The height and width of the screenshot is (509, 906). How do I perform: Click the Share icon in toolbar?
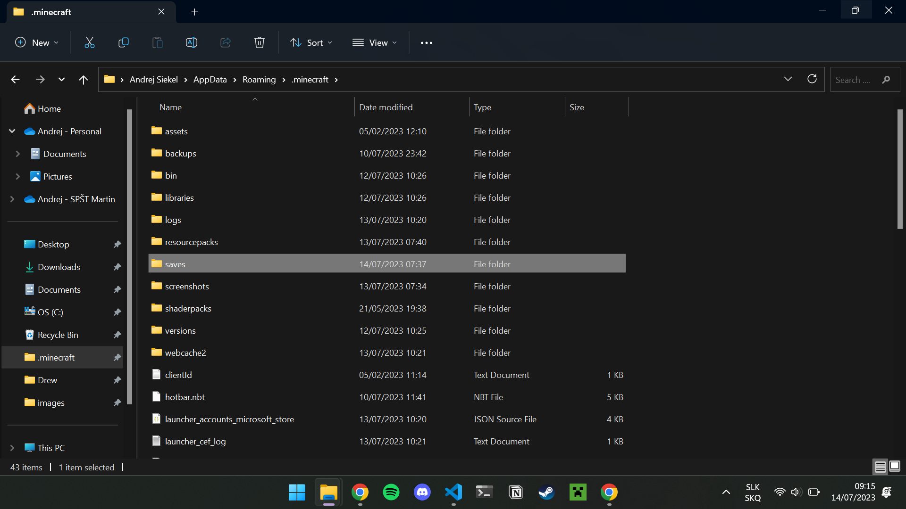point(226,43)
